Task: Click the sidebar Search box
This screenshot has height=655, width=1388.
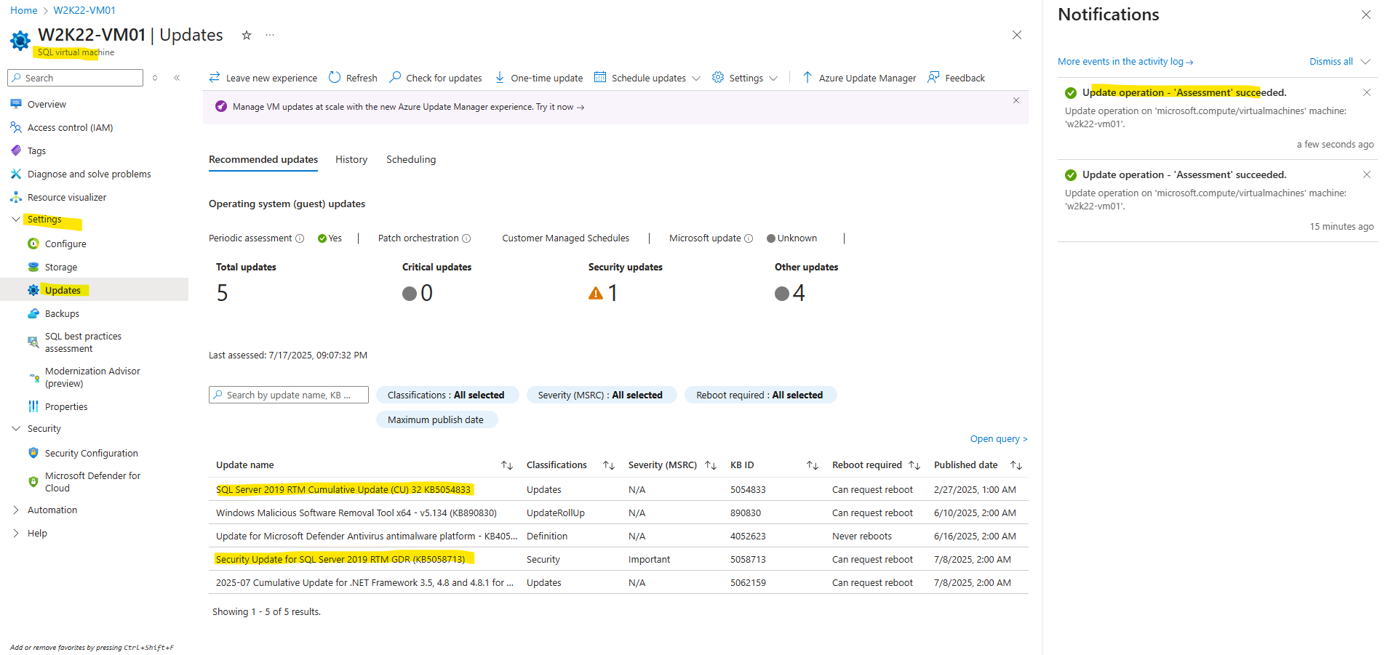Action: click(x=76, y=78)
